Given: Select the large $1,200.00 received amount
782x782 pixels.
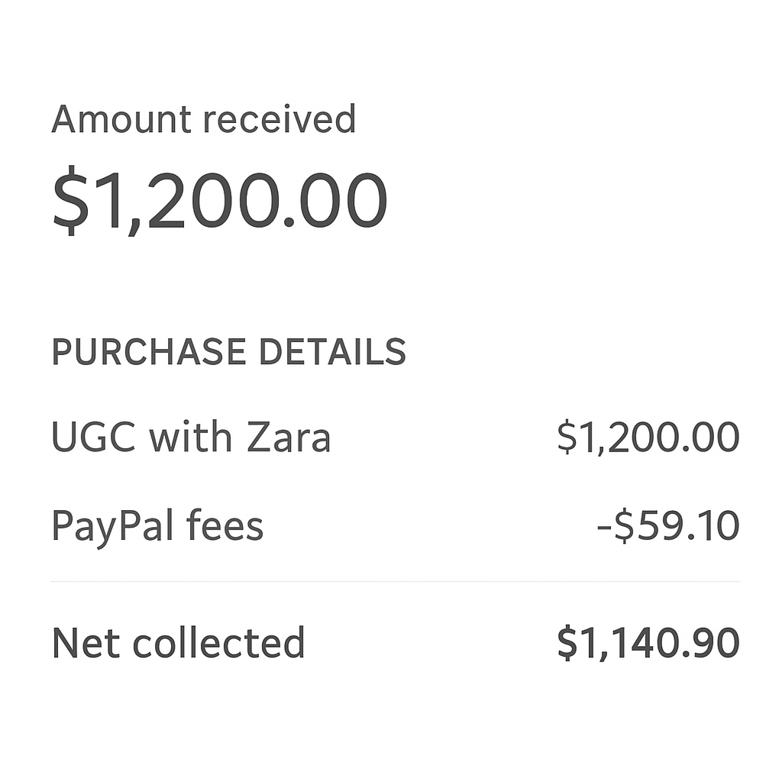Looking at the screenshot, I should click(x=220, y=200).
